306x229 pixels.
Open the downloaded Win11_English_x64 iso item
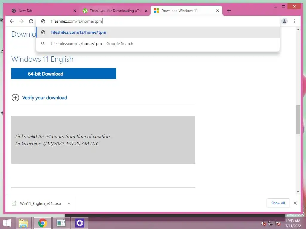pyautogui.click(x=40, y=203)
